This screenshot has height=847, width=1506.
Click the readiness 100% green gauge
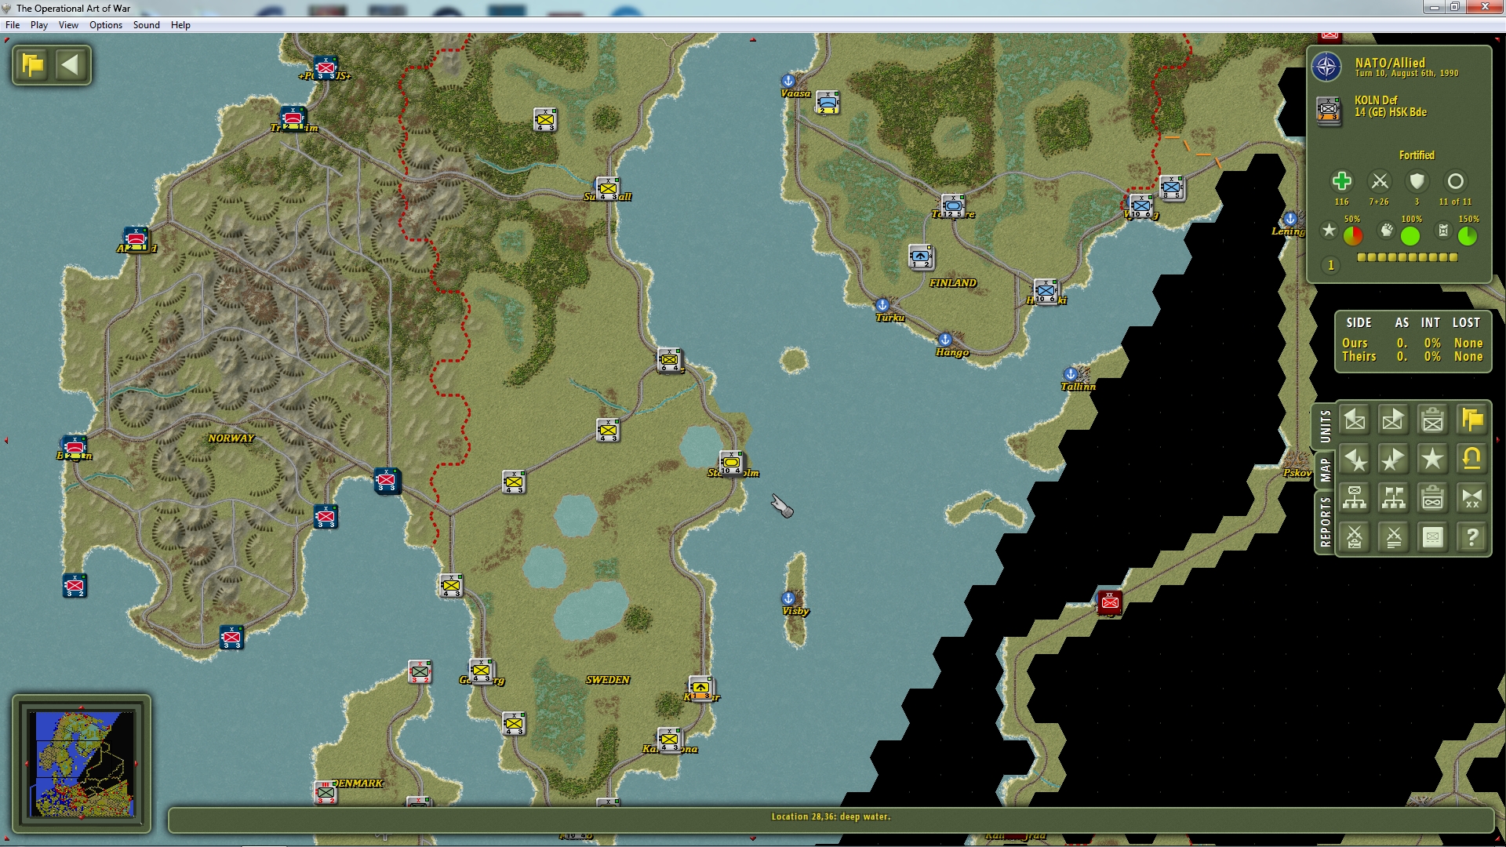click(1410, 235)
